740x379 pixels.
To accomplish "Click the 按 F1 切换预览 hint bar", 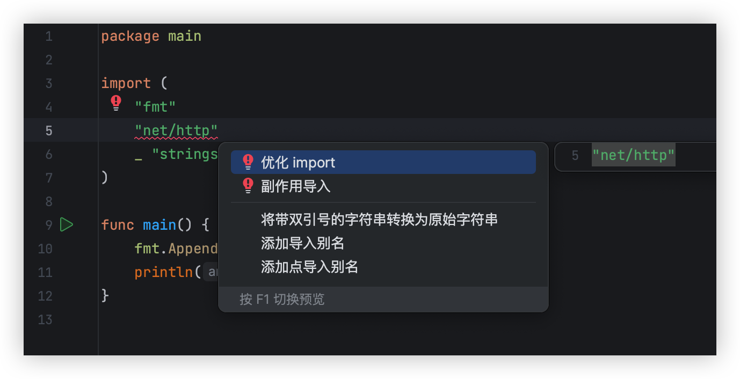I will tap(383, 299).
